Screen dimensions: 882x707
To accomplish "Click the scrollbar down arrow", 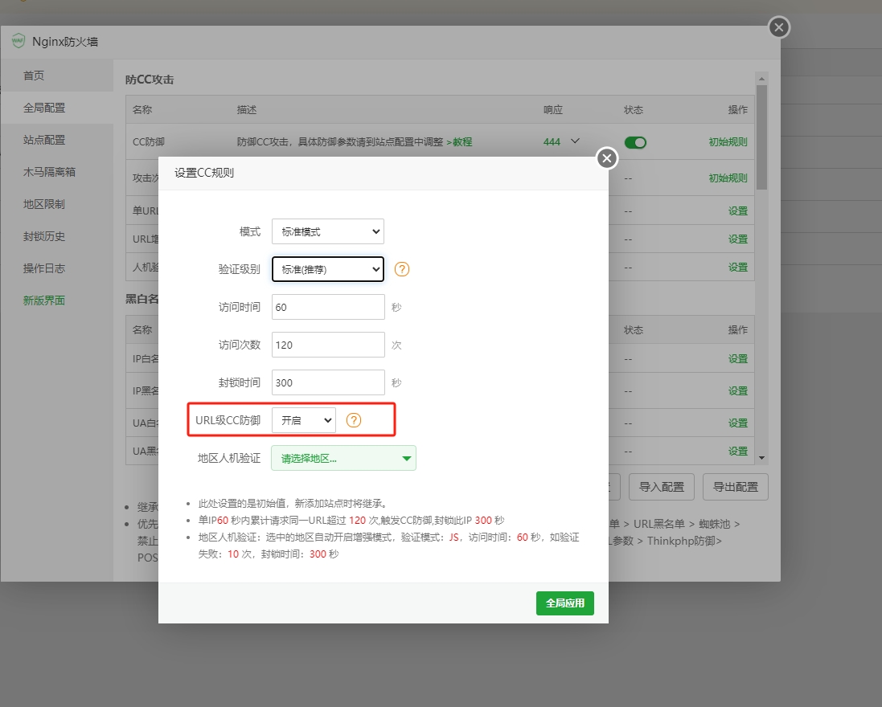I will [x=761, y=458].
